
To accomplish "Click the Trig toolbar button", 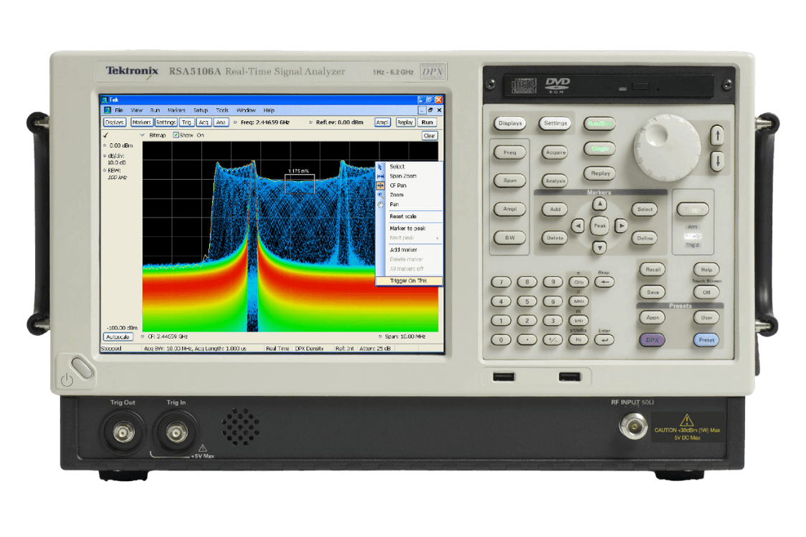I will pos(186,122).
